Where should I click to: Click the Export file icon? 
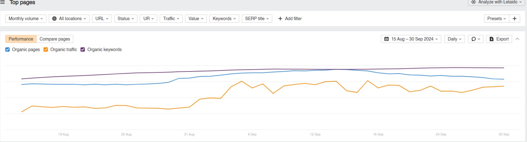491,39
